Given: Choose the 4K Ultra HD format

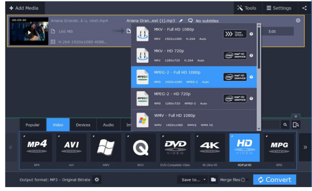Looking at the screenshot, I should 210,147.
